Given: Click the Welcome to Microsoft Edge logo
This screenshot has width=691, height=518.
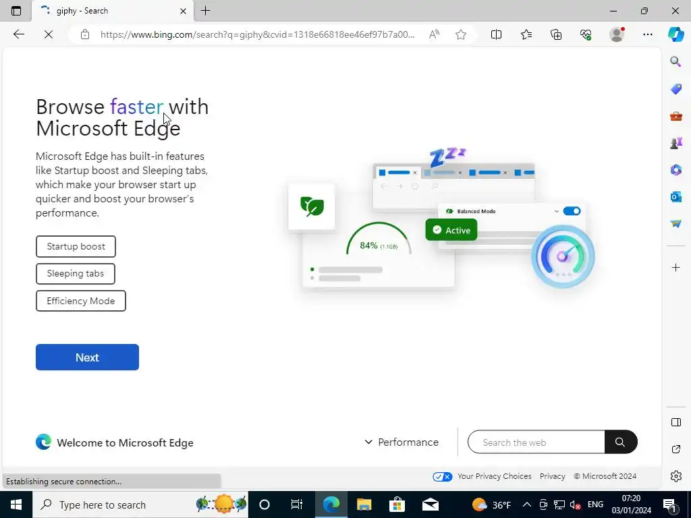Looking at the screenshot, I should (x=43, y=442).
